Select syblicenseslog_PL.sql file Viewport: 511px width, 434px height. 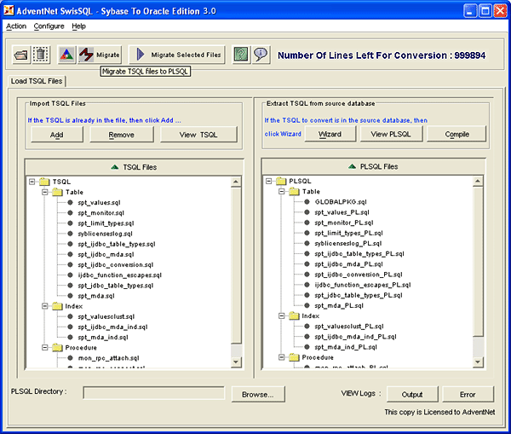[x=347, y=243]
